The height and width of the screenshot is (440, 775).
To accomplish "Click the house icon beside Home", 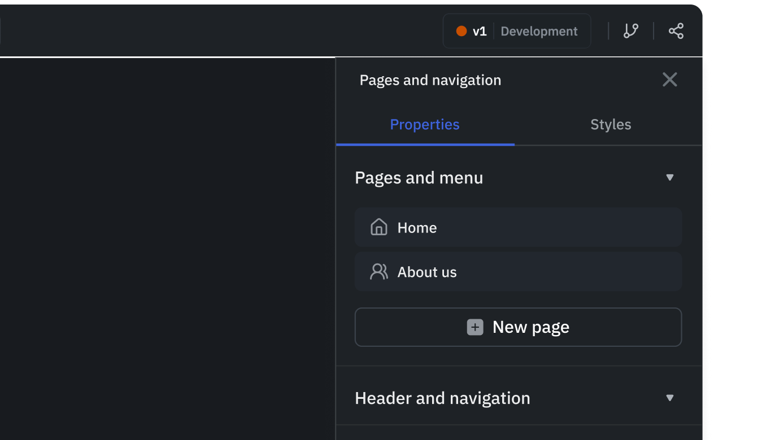I will pos(378,227).
